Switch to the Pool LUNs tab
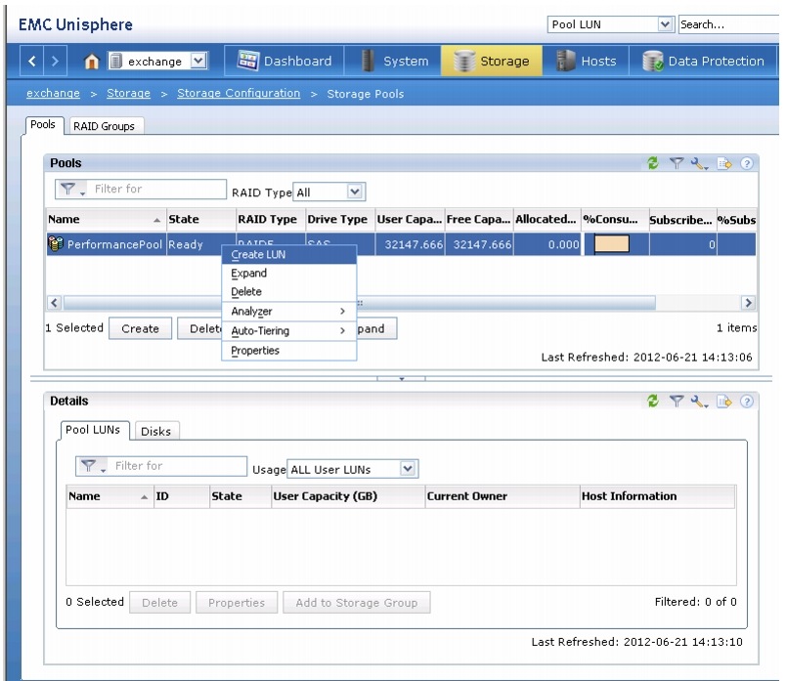Viewport: 787px width, 681px height. coord(94,430)
